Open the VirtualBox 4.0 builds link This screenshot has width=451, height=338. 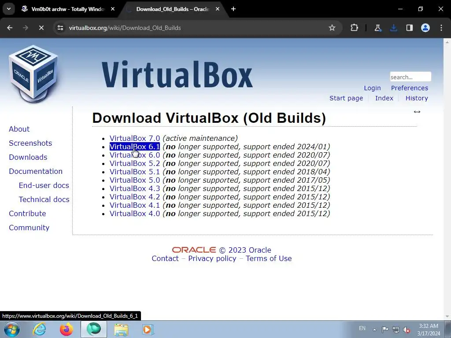[x=135, y=213]
